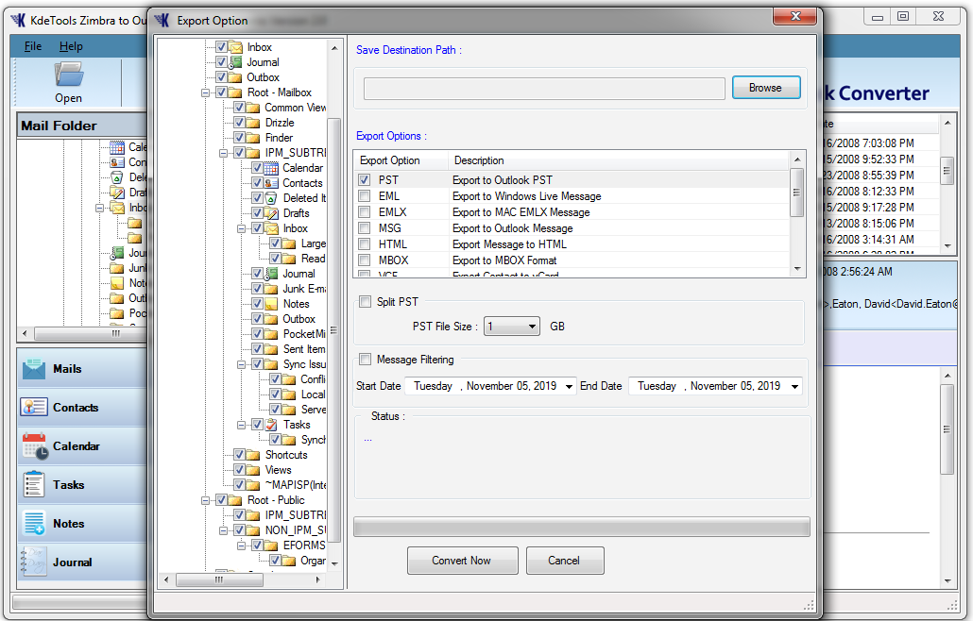Viewport: 973px width, 621px height.
Task: Open Contacts via its sidebar icon
Action: click(34, 408)
